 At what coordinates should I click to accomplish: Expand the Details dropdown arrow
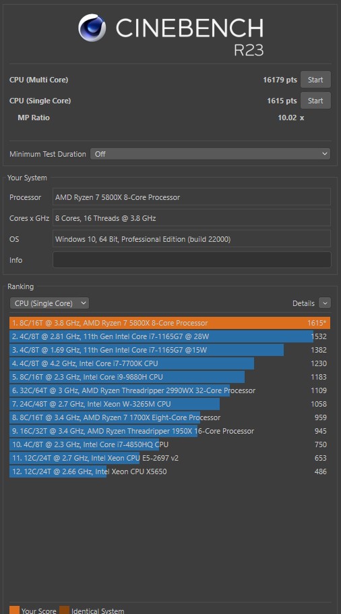click(x=325, y=303)
